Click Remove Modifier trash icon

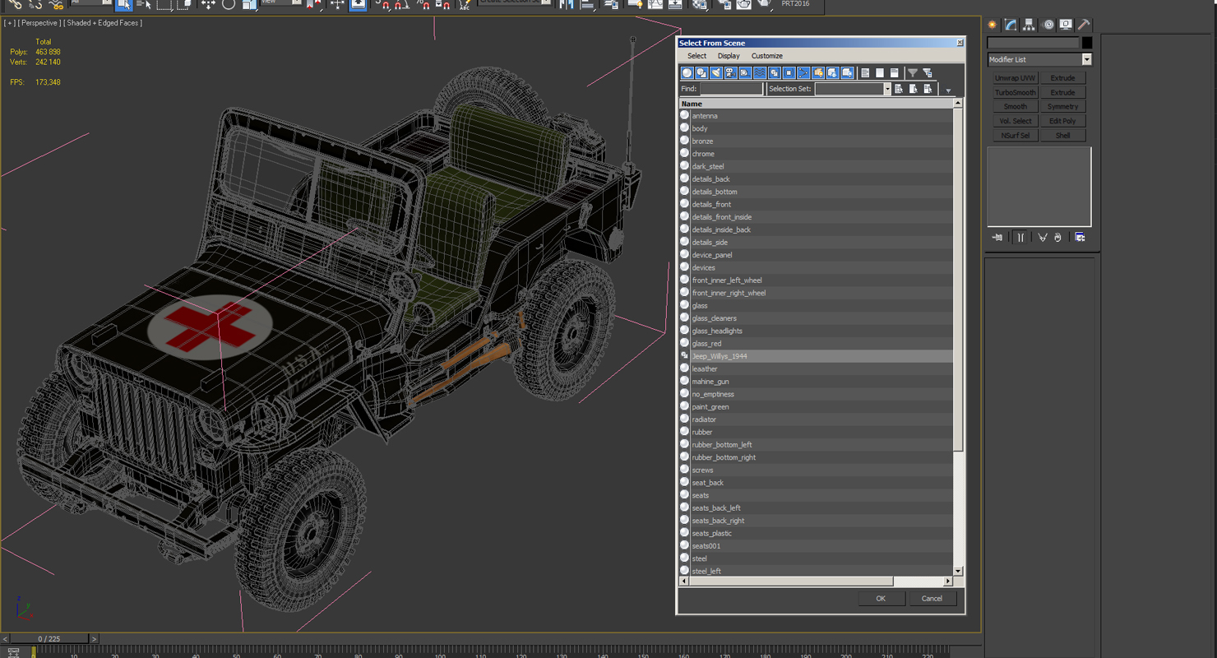pyautogui.click(x=1058, y=238)
